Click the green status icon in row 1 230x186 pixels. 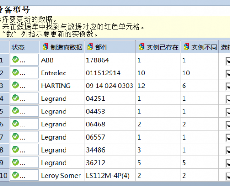[15, 60]
